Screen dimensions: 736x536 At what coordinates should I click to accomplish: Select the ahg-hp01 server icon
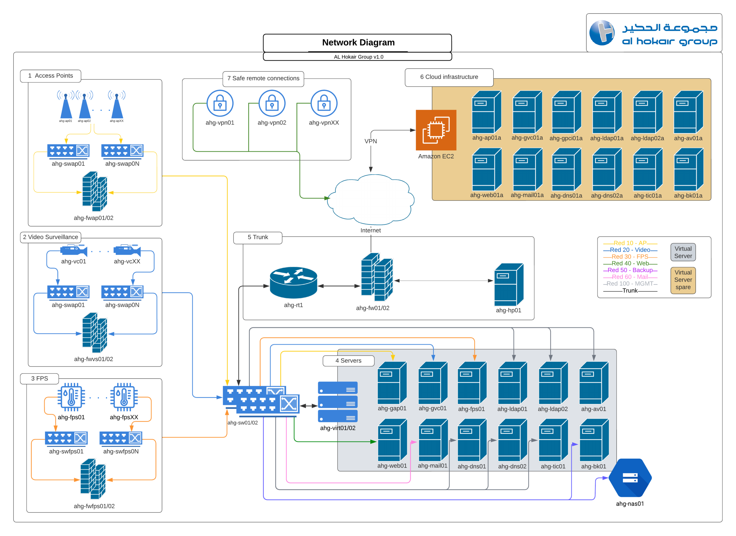509,285
